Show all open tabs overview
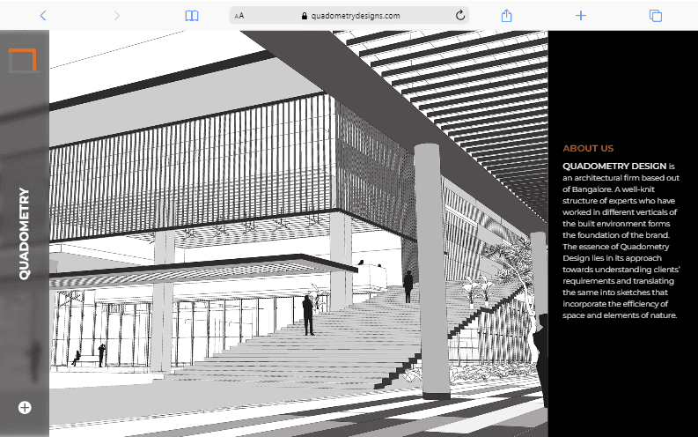698x437 pixels. point(655,16)
